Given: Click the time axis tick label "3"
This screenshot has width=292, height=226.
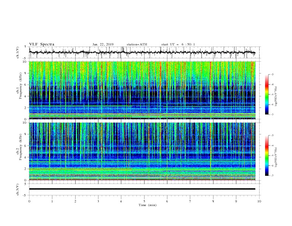Looking at the screenshot, I should 98,201.
